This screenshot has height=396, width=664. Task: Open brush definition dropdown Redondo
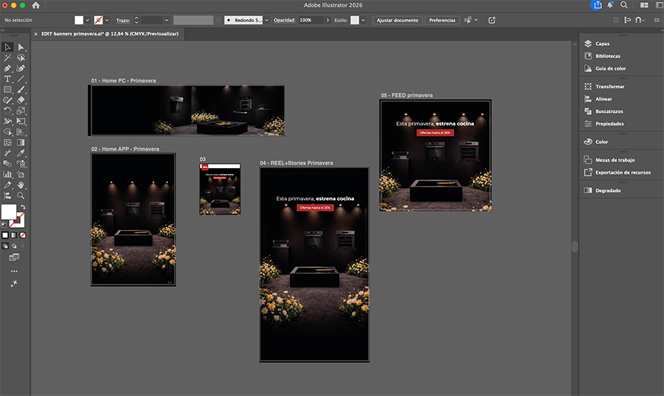[x=266, y=20]
